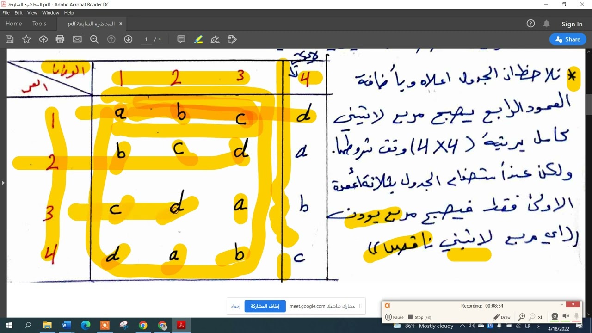Image resolution: width=592 pixels, height=333 pixels.
Task: Zoom in with the recorder's magnifier plus
Action: click(x=522, y=317)
